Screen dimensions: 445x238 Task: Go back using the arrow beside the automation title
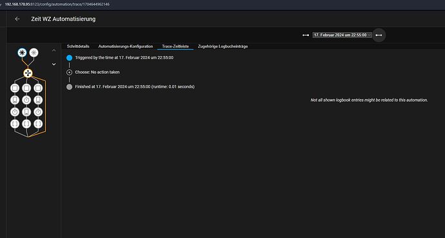click(x=17, y=19)
